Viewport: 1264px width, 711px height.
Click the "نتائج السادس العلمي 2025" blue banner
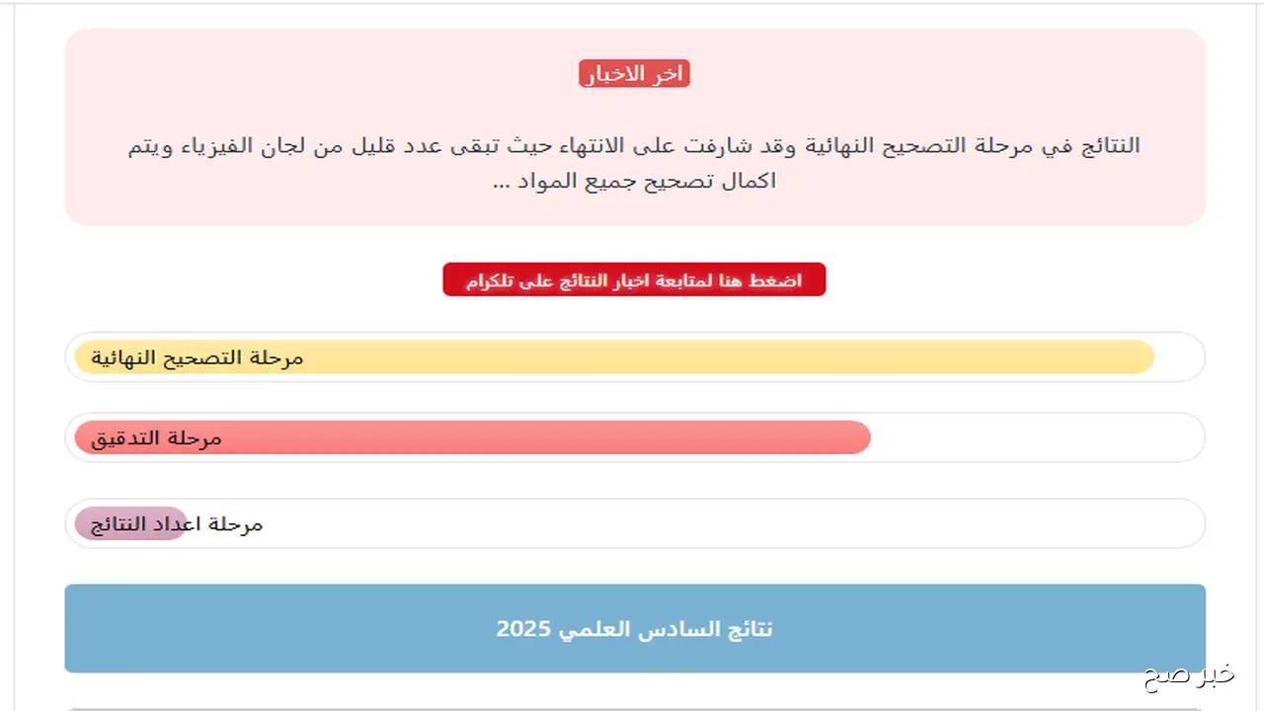pos(634,628)
